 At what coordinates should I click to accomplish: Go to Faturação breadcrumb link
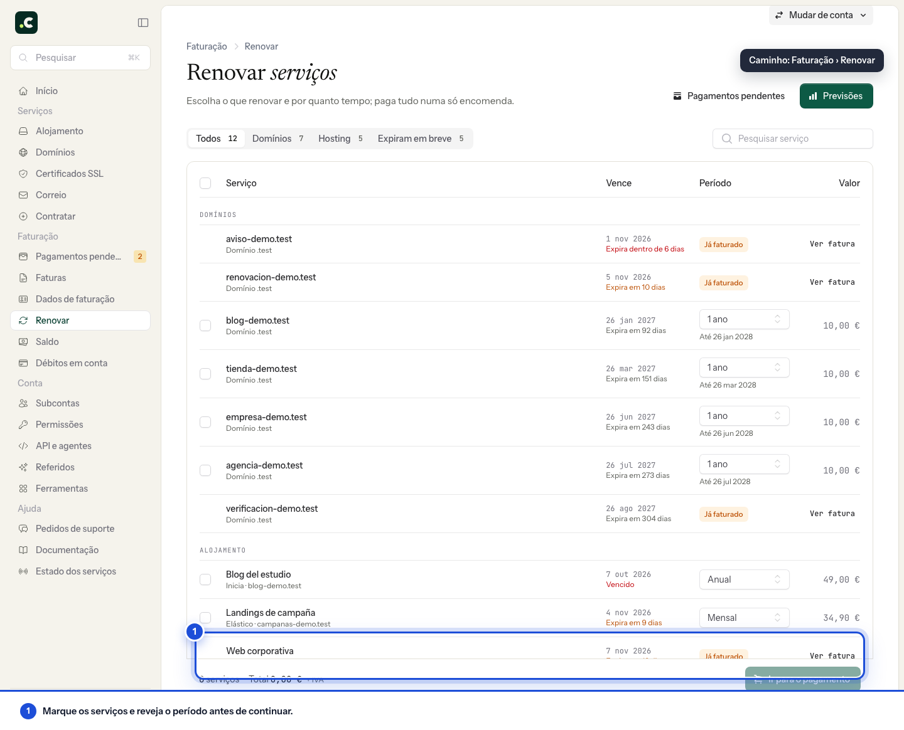coord(207,46)
